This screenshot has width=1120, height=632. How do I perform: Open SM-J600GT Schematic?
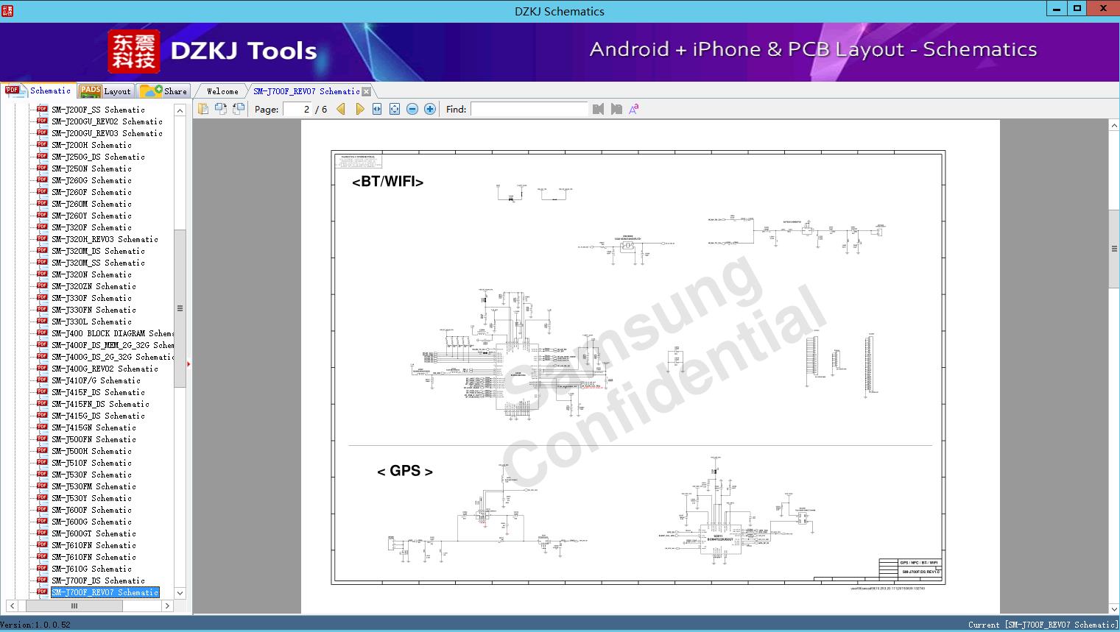94,533
